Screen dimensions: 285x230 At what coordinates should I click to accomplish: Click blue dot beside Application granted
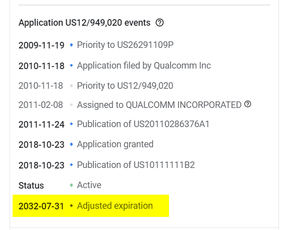pos(72,144)
